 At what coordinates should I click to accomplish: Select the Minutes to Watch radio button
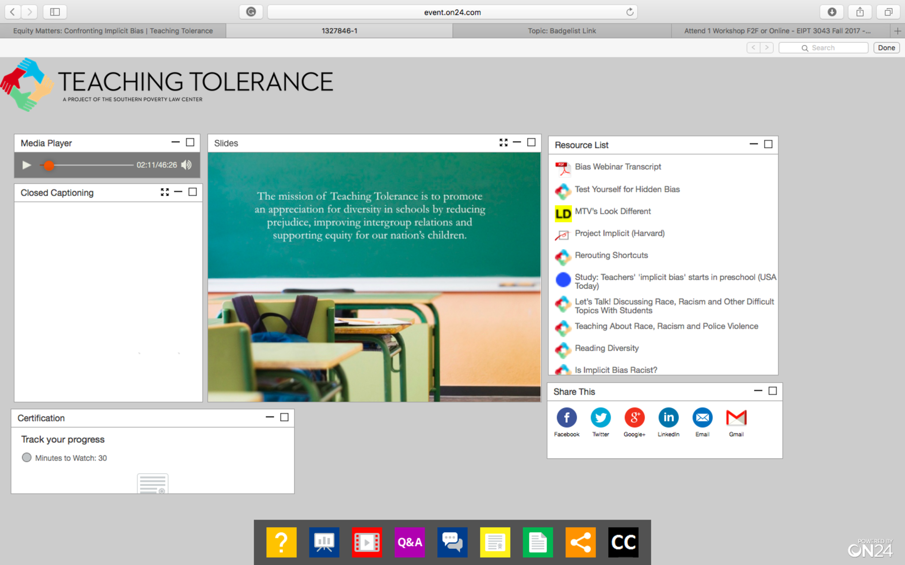point(27,458)
